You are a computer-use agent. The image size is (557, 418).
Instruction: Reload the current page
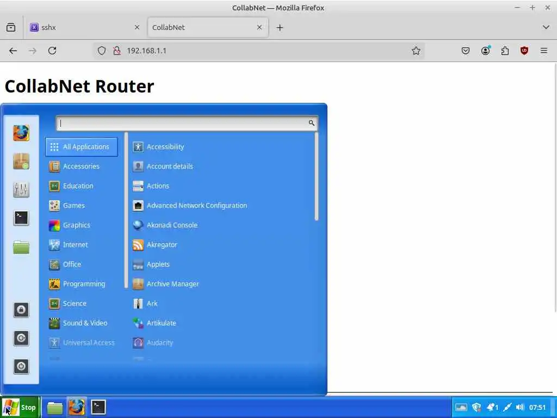click(52, 51)
